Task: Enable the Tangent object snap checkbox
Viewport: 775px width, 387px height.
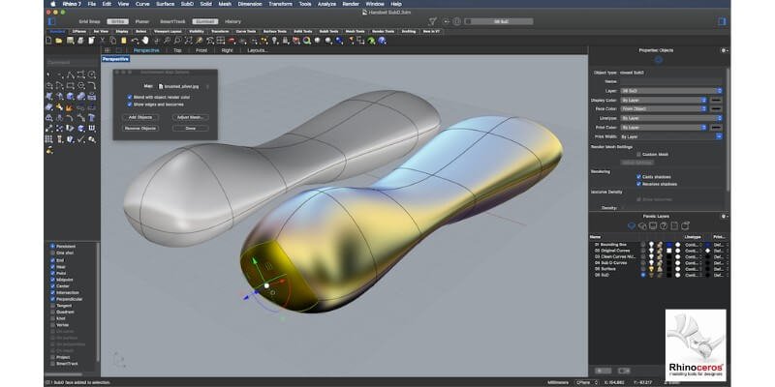Action: click(52, 306)
